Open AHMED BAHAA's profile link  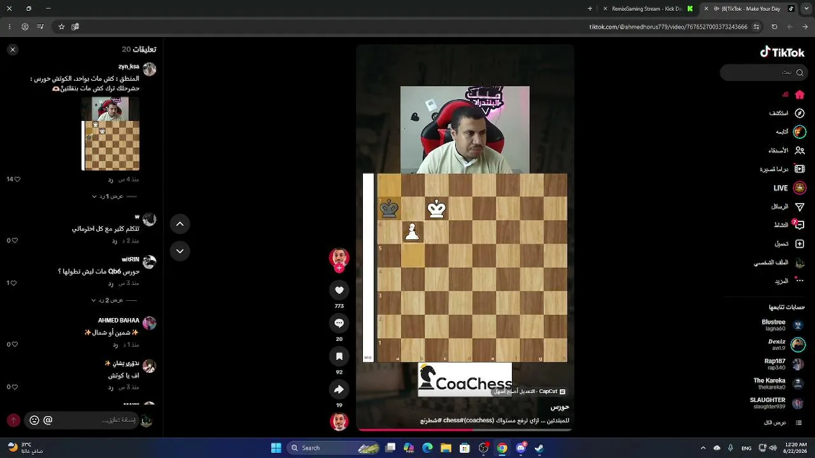coord(119,321)
